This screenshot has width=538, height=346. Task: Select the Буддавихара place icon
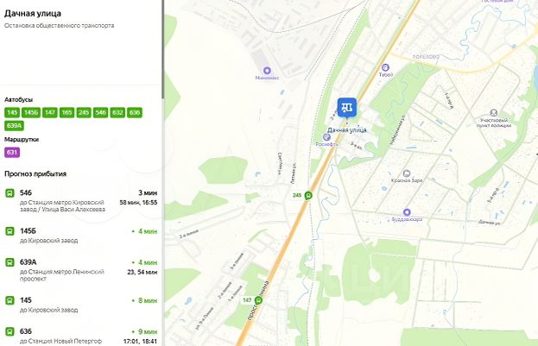click(x=407, y=212)
